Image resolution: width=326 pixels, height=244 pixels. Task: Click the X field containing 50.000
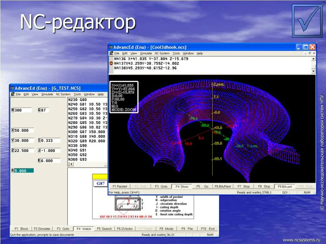click(24, 131)
